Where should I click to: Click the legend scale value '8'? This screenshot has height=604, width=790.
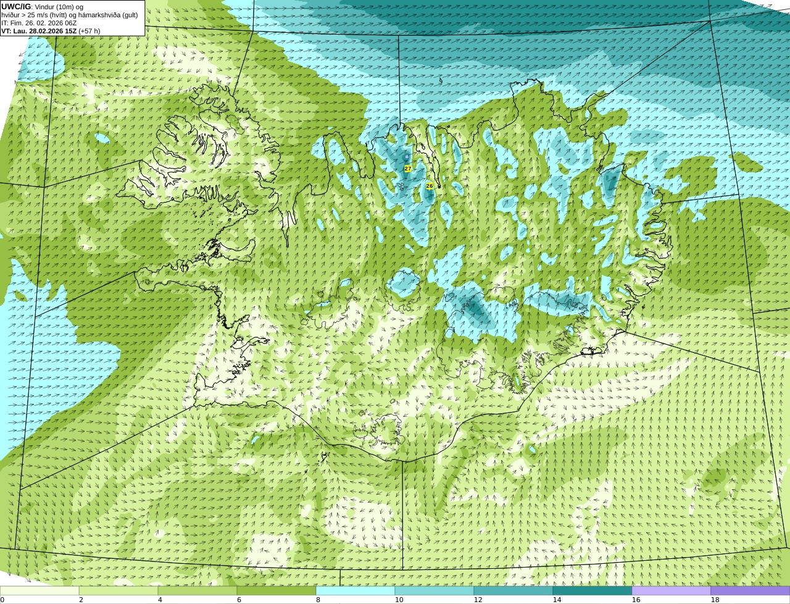pos(318,600)
